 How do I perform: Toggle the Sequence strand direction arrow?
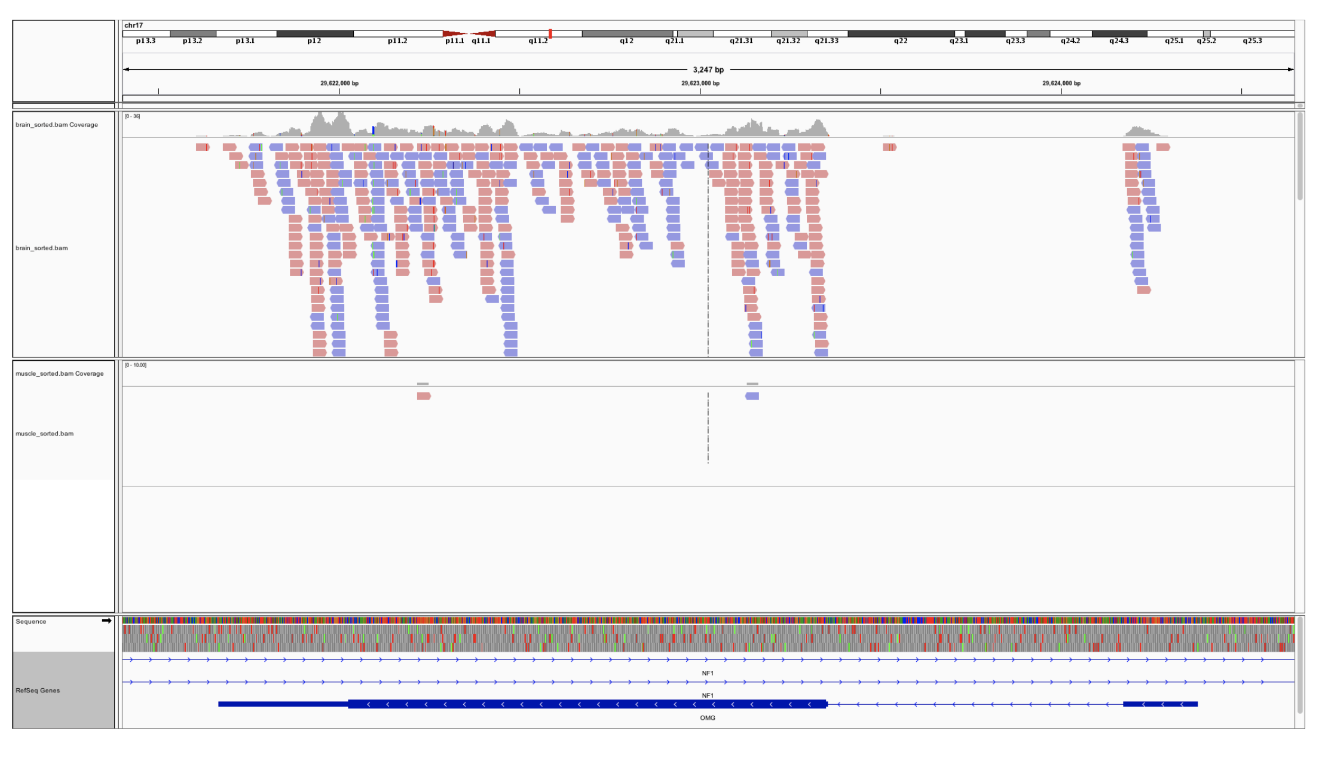(x=106, y=621)
